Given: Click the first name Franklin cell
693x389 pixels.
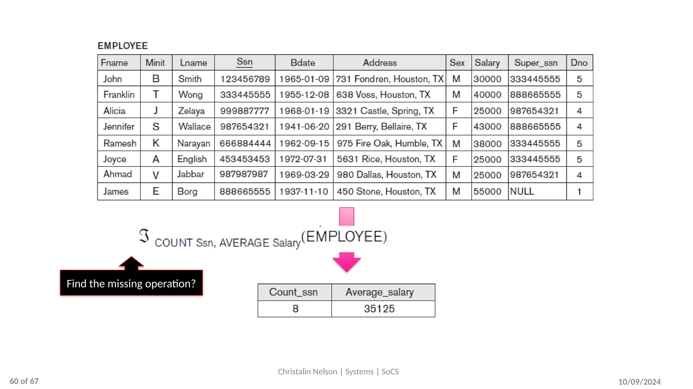Looking at the screenshot, I should pos(119,95).
